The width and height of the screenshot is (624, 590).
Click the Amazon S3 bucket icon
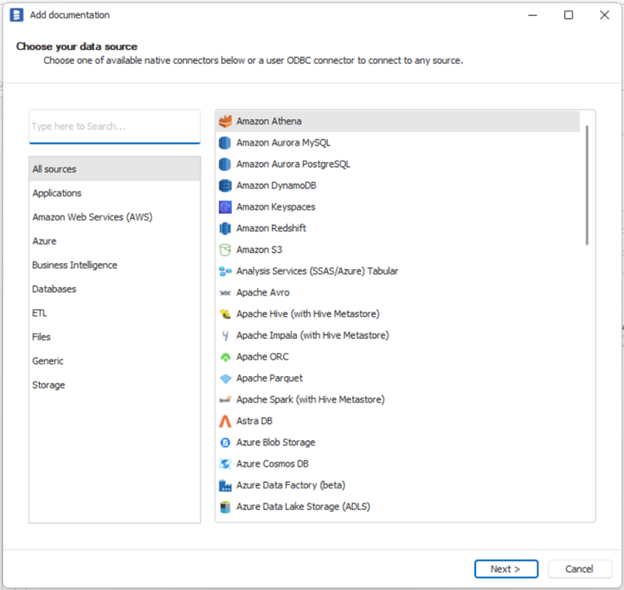coord(225,250)
